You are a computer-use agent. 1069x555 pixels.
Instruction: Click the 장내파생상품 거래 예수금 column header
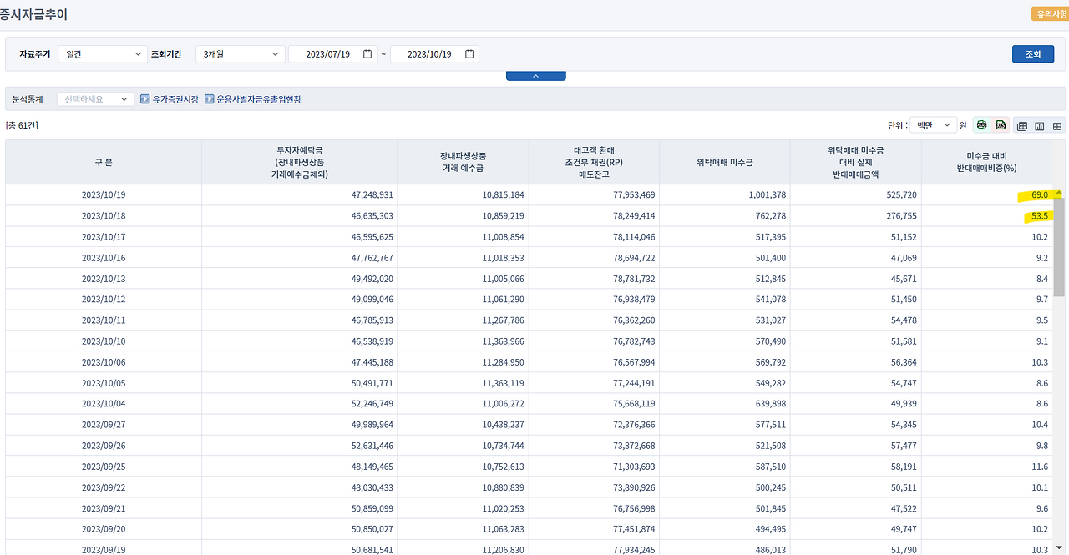click(x=464, y=162)
